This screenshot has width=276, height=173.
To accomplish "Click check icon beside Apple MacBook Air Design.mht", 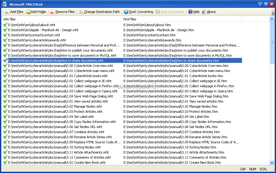I will tap(5, 30).
